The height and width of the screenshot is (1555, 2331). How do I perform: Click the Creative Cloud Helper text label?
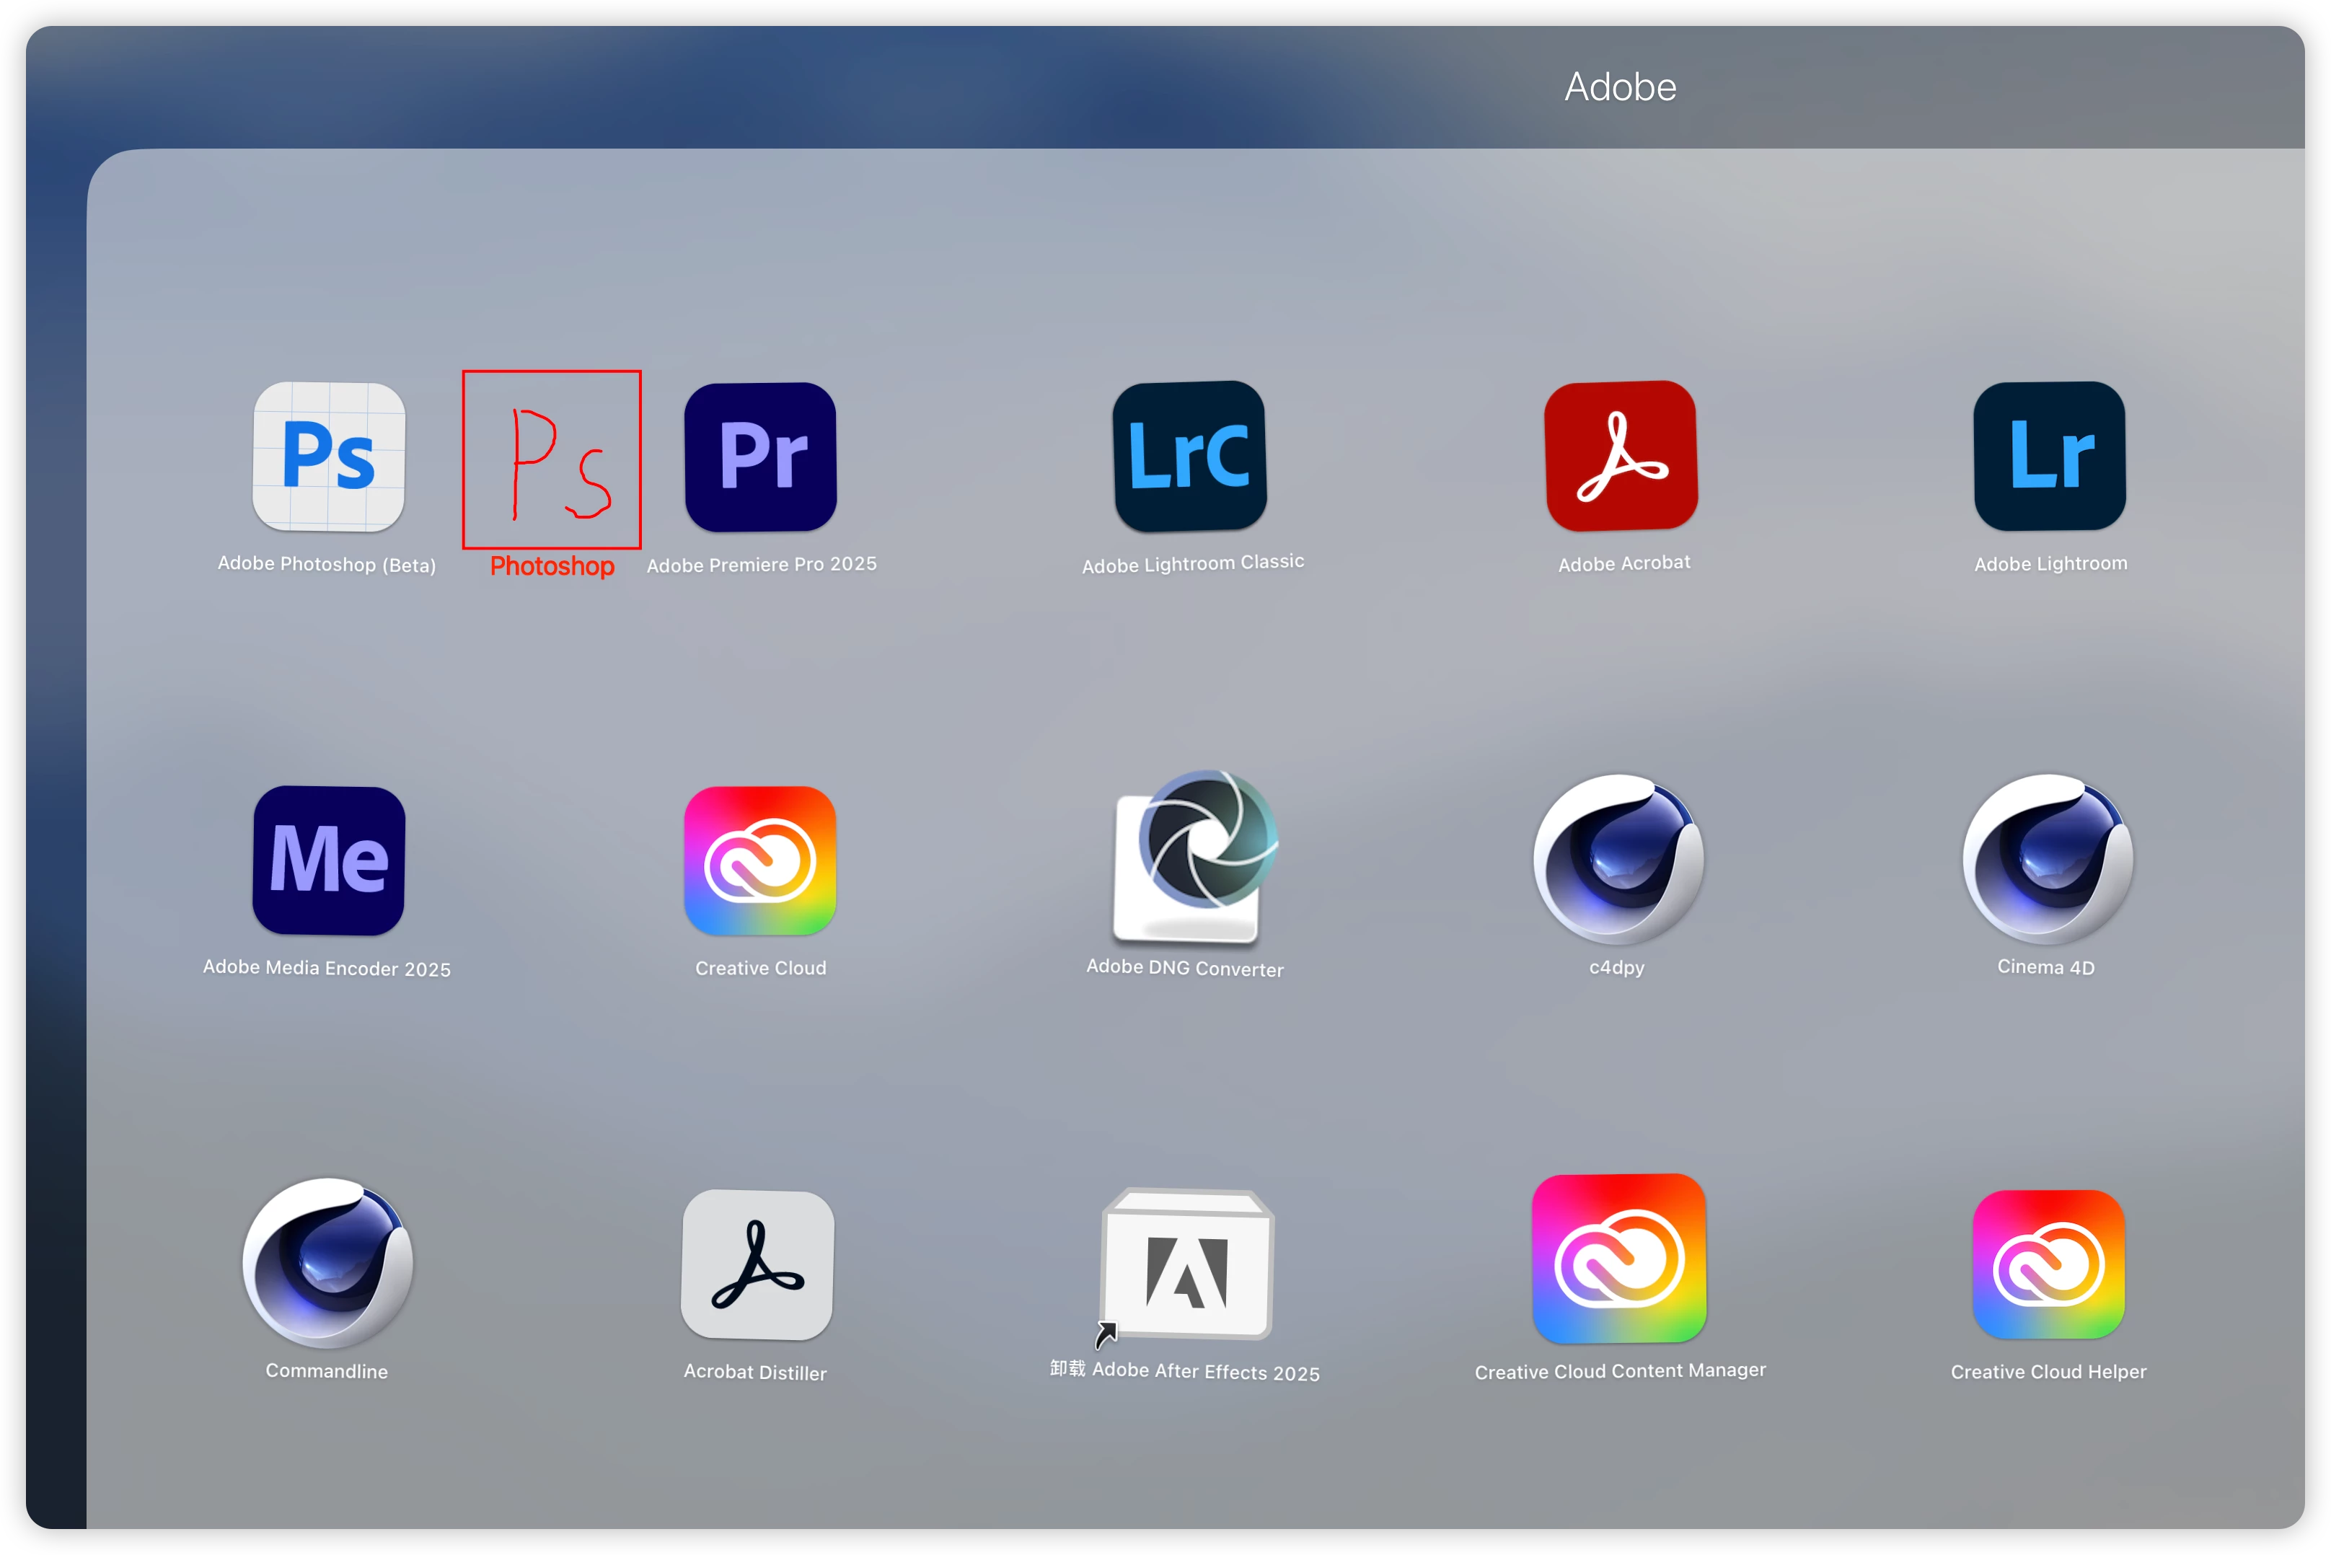(x=2048, y=1372)
